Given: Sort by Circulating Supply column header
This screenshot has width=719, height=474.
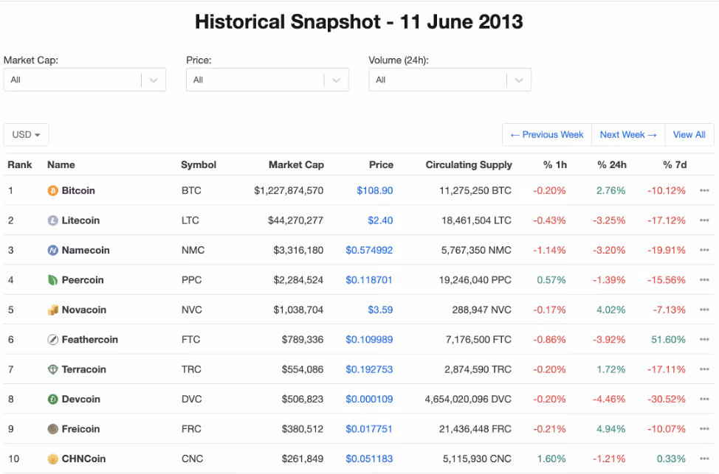Looking at the screenshot, I should (x=469, y=165).
